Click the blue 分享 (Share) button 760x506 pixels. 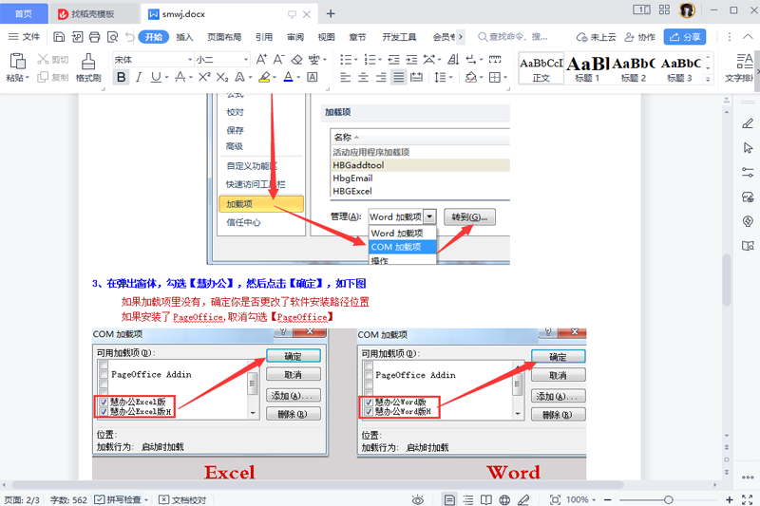[686, 37]
